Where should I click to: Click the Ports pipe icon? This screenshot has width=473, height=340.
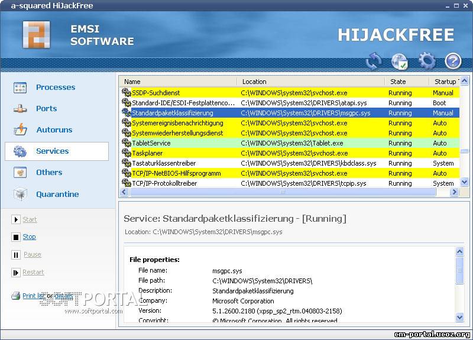(20, 109)
